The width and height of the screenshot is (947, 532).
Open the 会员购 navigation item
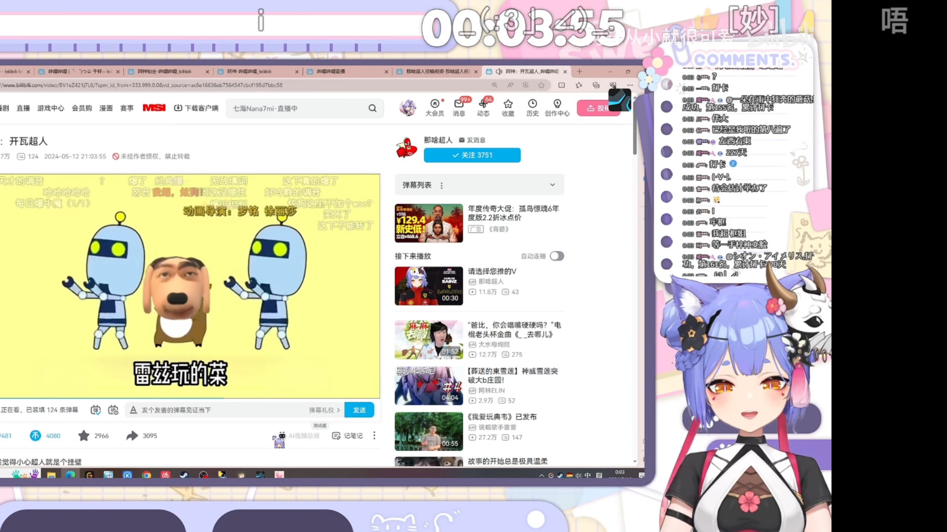(82, 108)
